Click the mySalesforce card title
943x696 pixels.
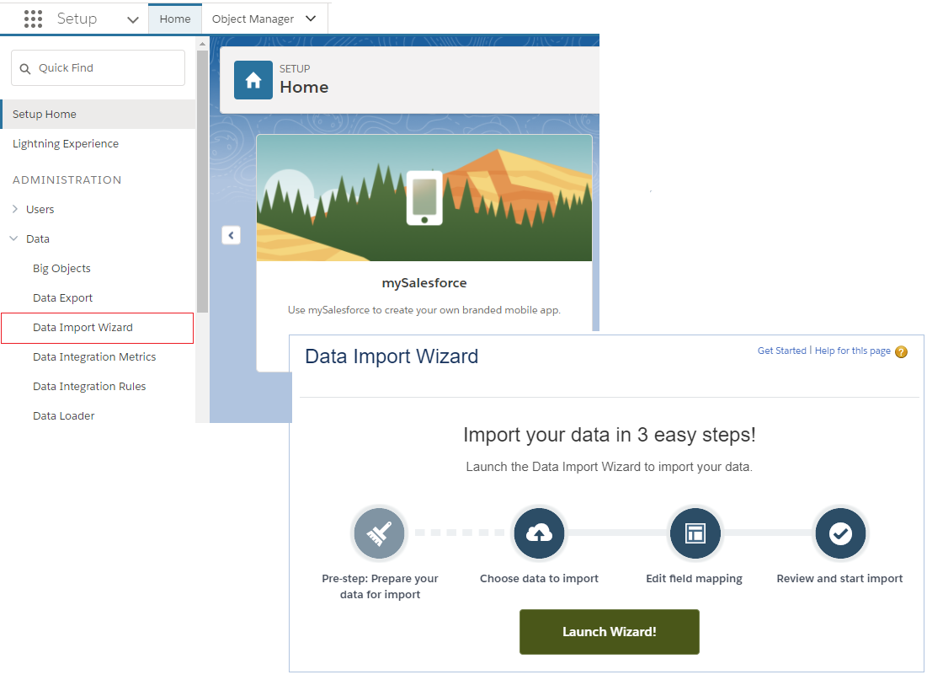click(x=424, y=283)
